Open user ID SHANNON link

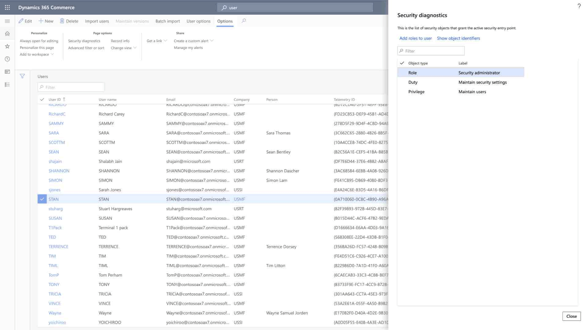pos(59,171)
